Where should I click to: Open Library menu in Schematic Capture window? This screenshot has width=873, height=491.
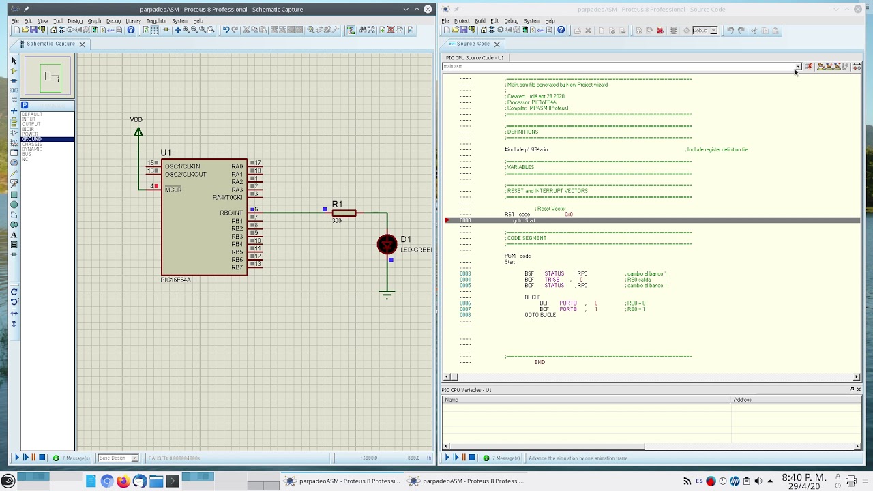[x=133, y=21]
